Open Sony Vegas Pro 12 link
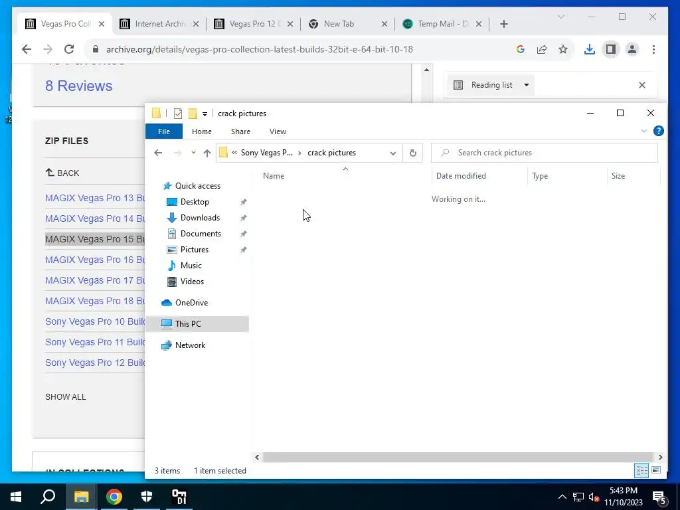The image size is (680, 510). (x=95, y=363)
